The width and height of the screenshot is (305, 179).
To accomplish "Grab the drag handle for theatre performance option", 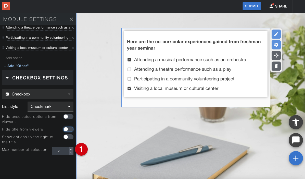I will point(3,27).
